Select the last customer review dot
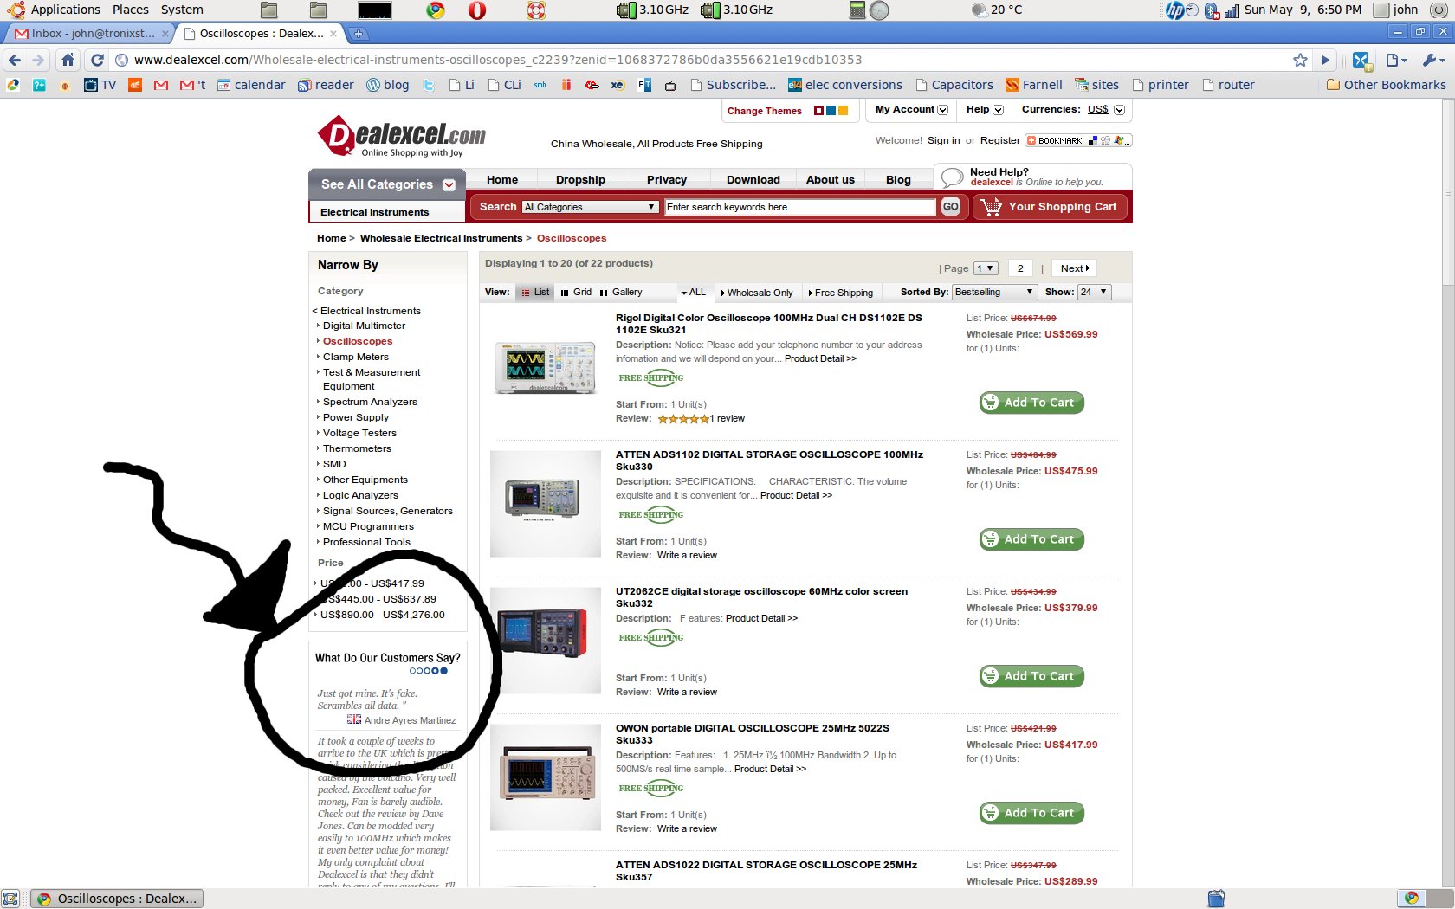The width and height of the screenshot is (1455, 909). pos(443,670)
